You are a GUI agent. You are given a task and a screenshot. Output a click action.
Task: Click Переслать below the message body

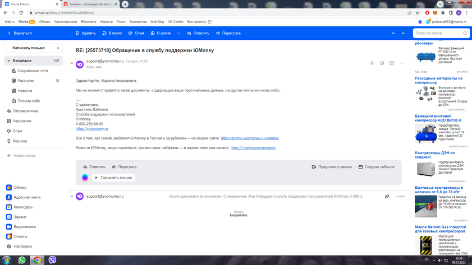[124, 167]
